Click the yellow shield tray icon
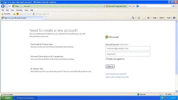The width and height of the screenshot is (178, 100). click(x=162, y=98)
